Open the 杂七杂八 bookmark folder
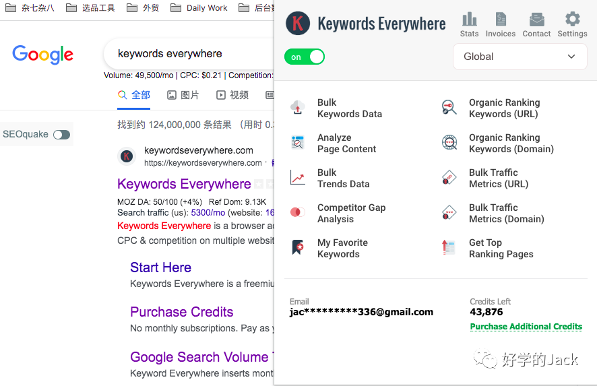The width and height of the screenshot is (597, 386). click(x=30, y=7)
